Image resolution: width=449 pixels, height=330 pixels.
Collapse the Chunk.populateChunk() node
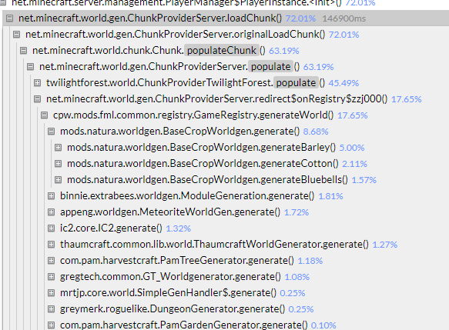pyautogui.click(x=23, y=51)
